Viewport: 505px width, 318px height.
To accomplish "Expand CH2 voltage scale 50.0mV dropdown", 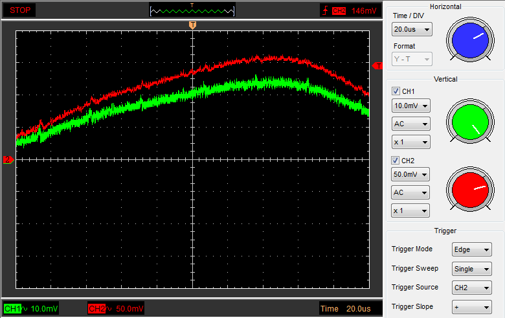I will pyautogui.click(x=410, y=174).
